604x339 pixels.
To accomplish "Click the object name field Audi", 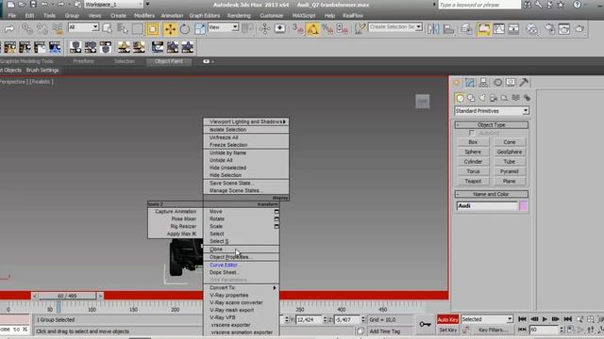I will pos(487,206).
